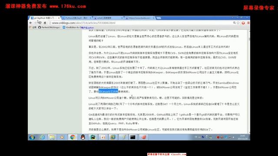Close the www.baidu.com tab
Viewport: 278px width, 156px height.
coord(153,18)
